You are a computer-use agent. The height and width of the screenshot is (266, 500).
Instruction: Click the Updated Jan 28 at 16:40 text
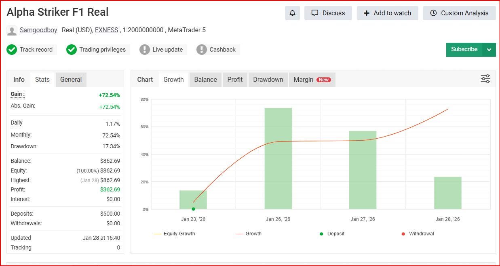coord(101,238)
